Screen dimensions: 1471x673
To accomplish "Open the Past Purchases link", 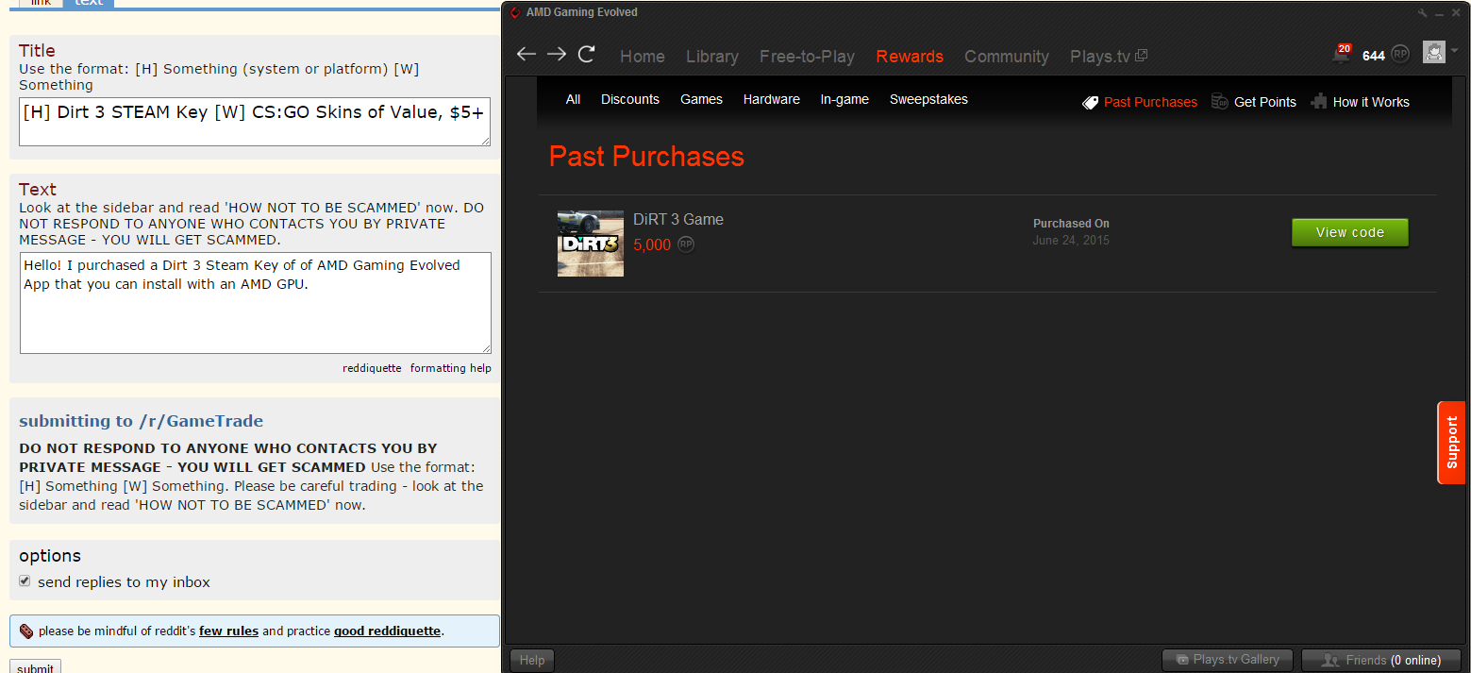I will point(1150,102).
